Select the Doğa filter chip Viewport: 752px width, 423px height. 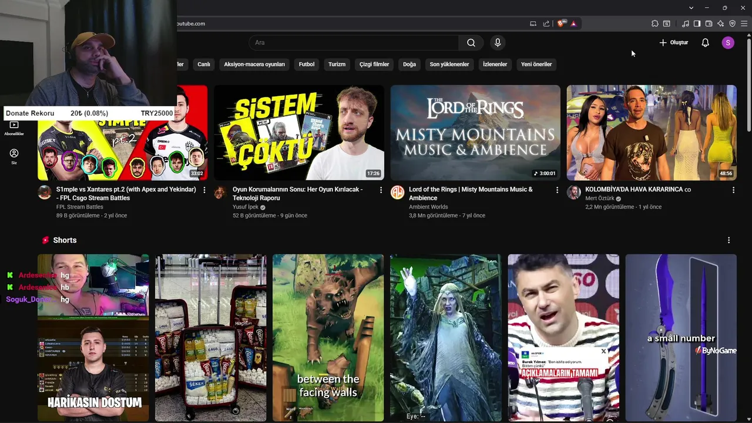pyautogui.click(x=409, y=64)
